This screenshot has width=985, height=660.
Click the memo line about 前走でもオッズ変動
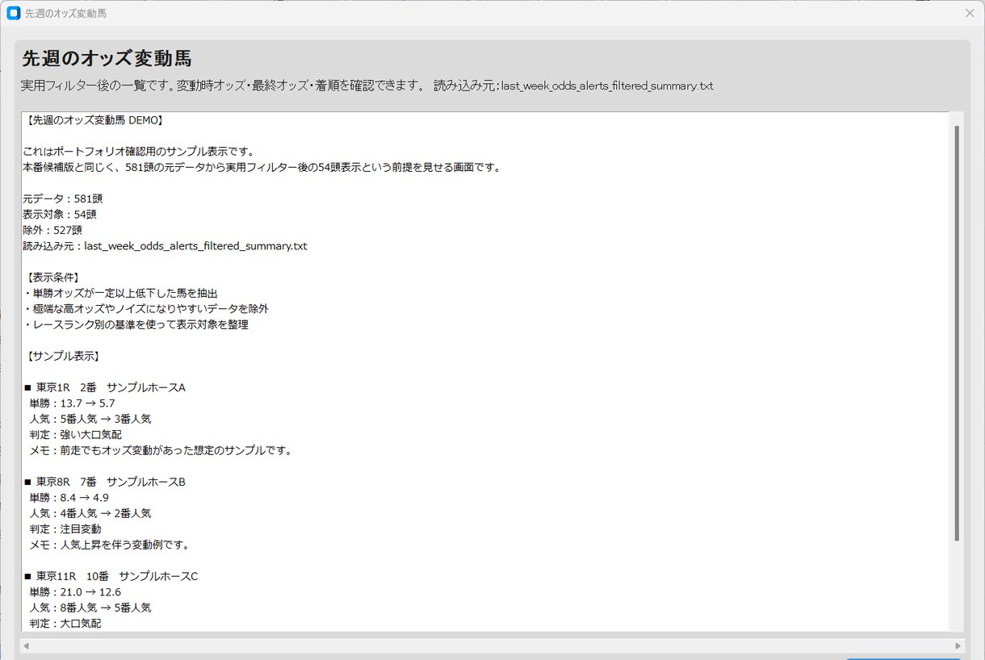pos(161,450)
